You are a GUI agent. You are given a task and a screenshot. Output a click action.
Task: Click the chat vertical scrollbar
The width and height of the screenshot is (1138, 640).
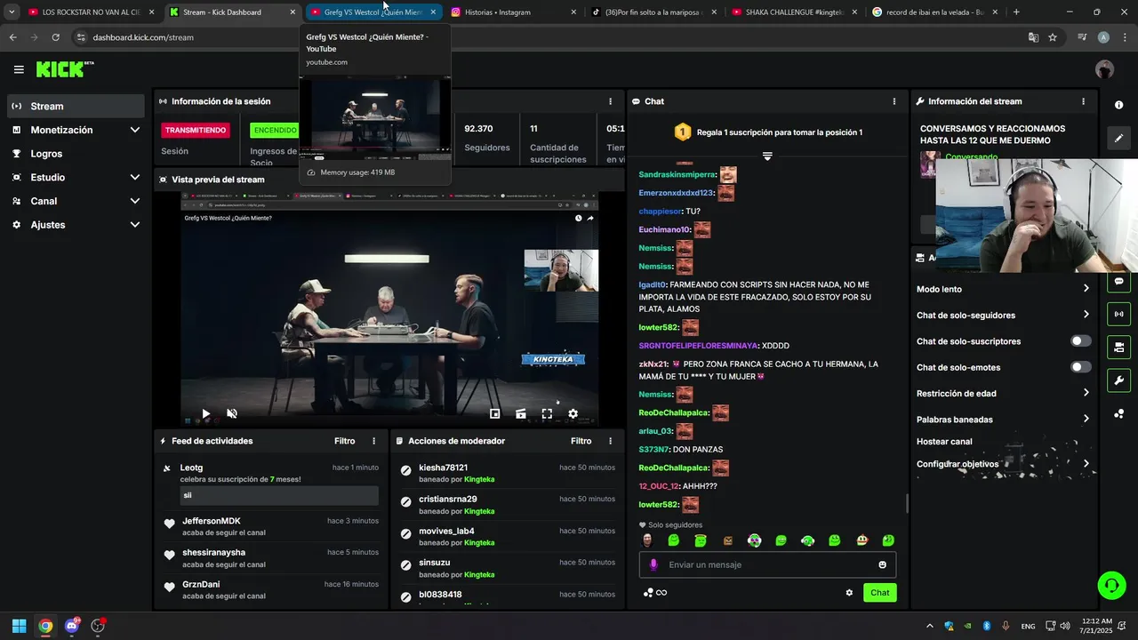tap(907, 504)
